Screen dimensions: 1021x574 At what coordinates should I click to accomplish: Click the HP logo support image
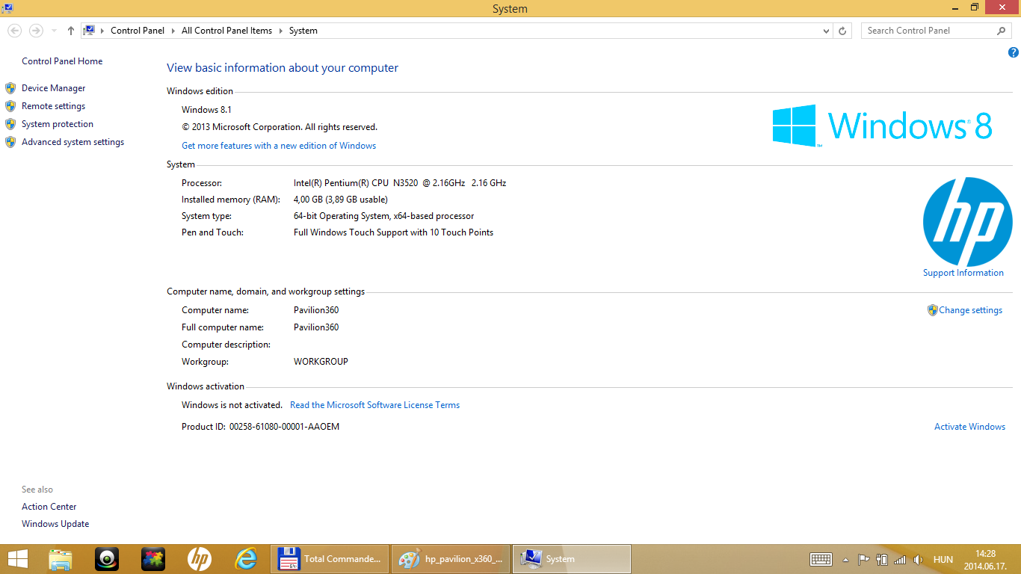967,222
